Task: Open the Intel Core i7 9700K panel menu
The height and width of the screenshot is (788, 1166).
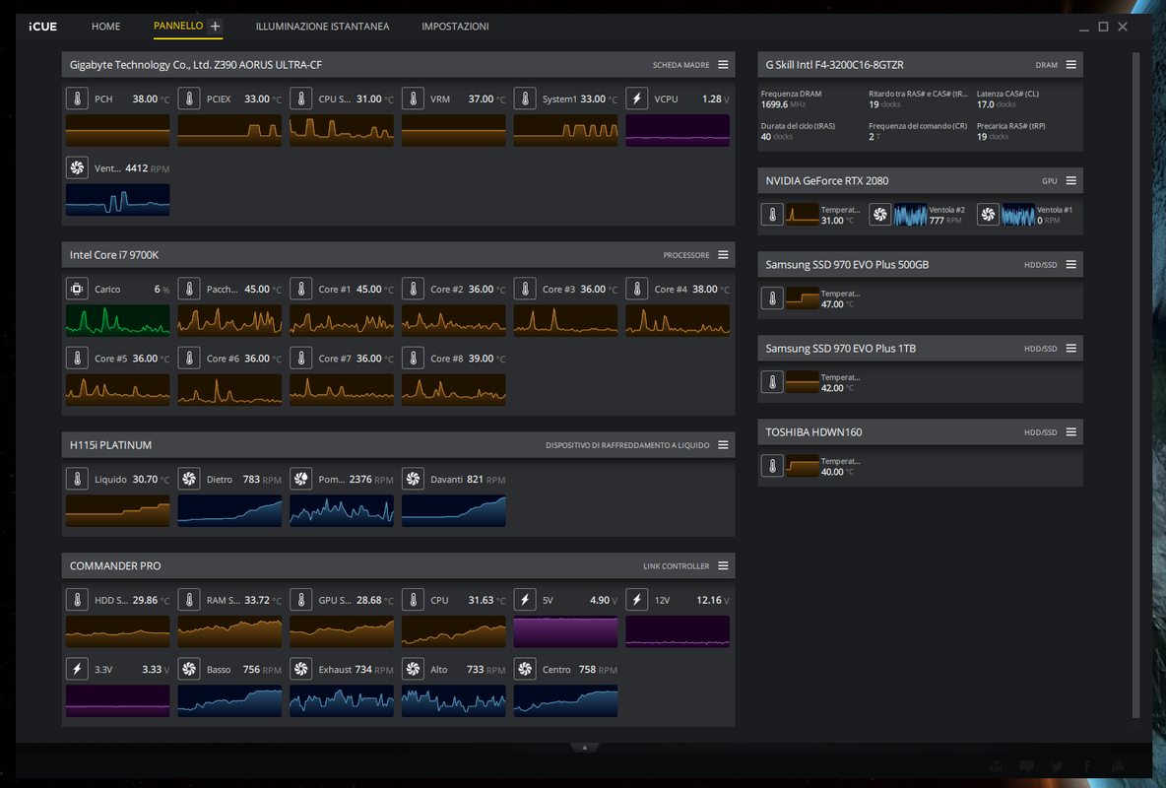Action: click(x=723, y=255)
